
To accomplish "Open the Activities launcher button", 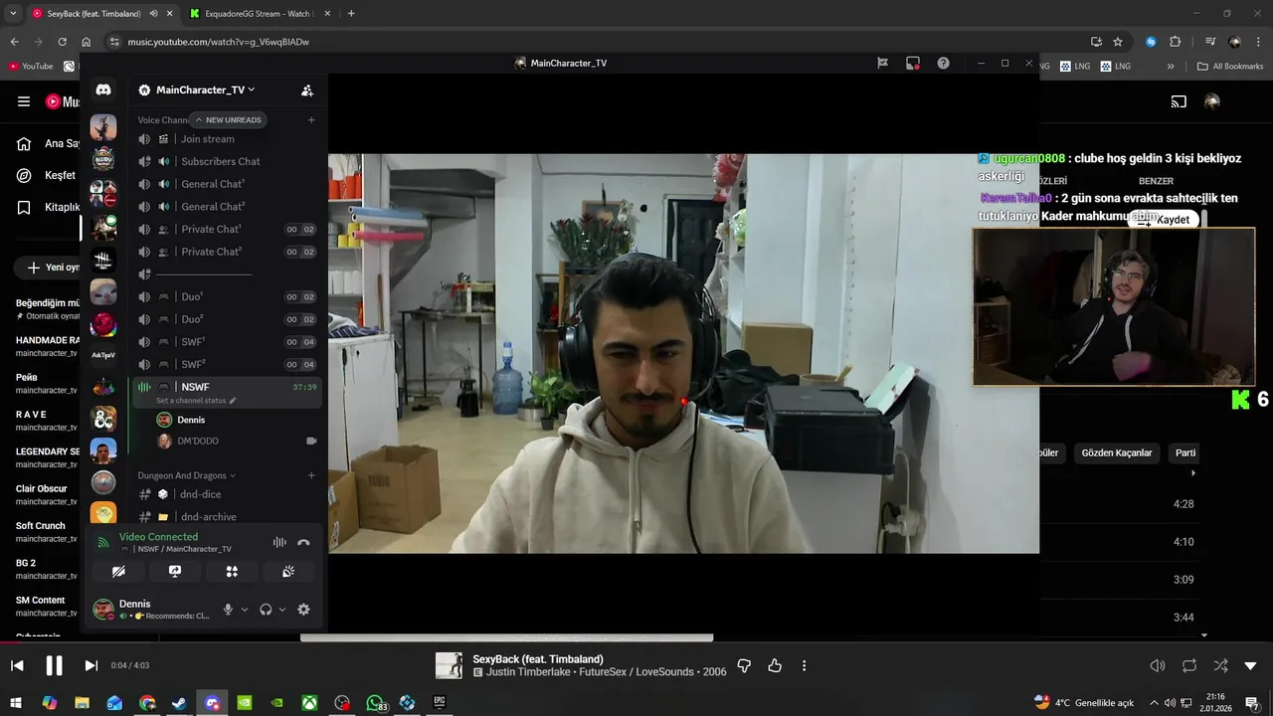I will coord(232,571).
